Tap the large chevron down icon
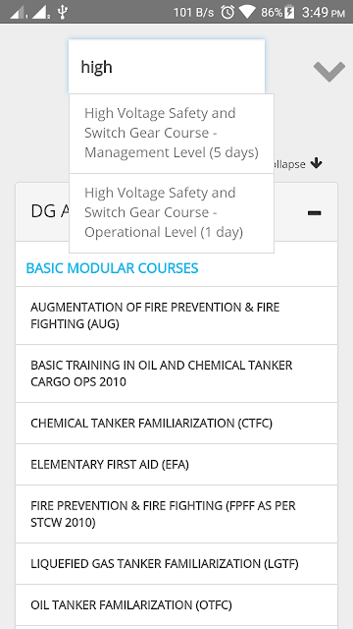 point(329,72)
